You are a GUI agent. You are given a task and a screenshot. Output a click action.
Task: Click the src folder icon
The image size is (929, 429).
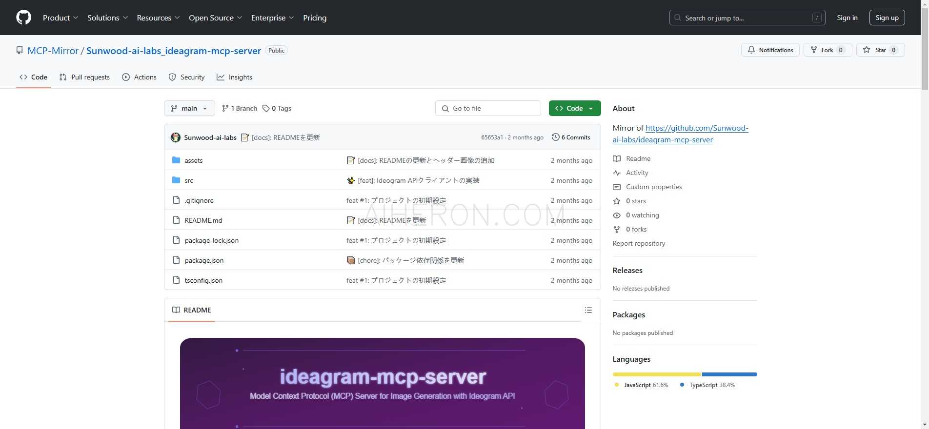pyautogui.click(x=176, y=180)
